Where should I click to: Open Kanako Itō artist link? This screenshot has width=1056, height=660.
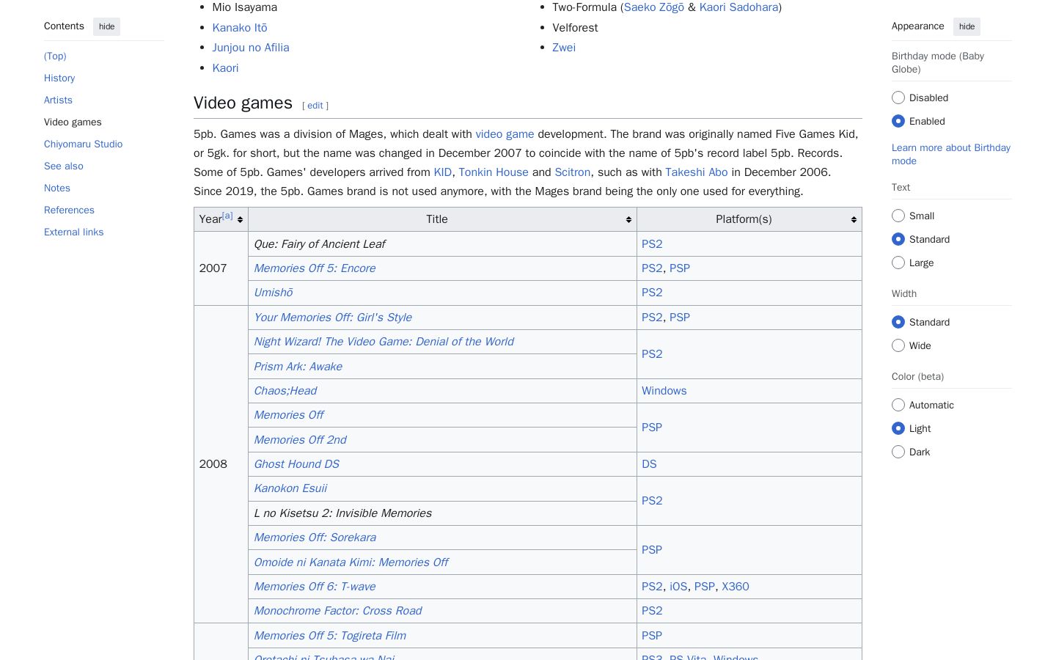240,28
